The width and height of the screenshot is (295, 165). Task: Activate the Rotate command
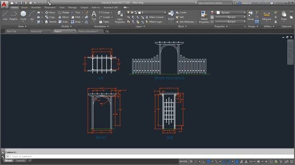click(64, 12)
